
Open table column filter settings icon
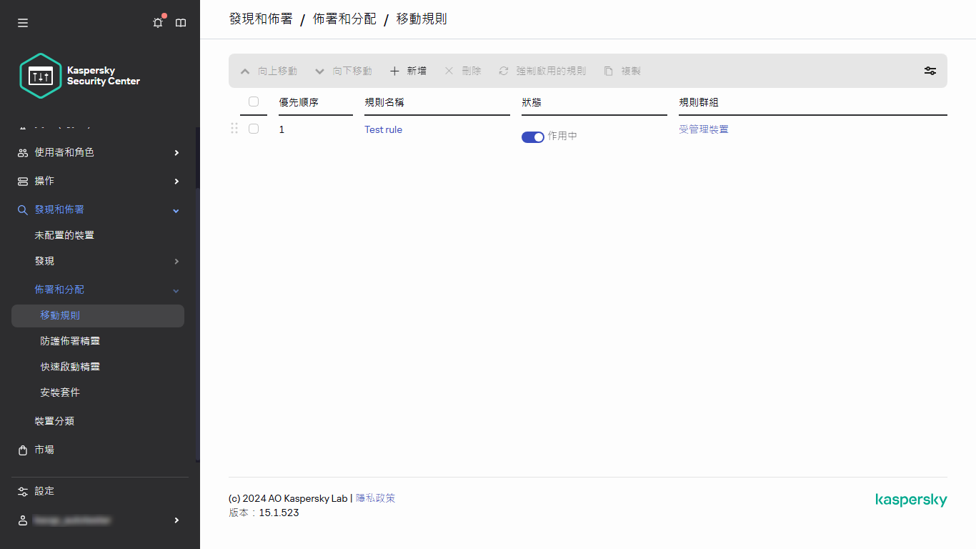click(x=930, y=71)
